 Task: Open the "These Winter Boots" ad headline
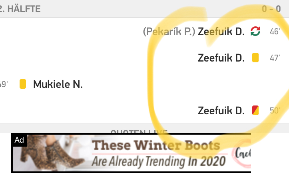click(156, 145)
